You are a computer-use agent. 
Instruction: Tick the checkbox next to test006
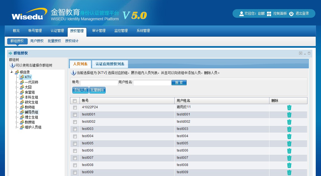(x=75, y=151)
